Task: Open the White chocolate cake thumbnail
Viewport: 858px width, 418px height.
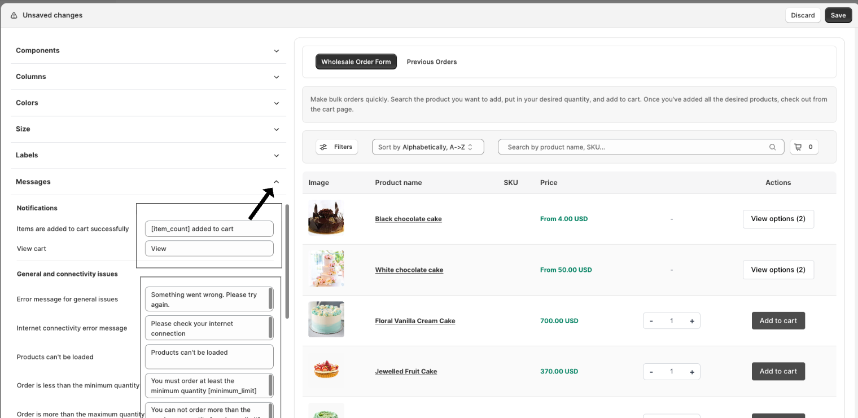Action: click(x=326, y=269)
